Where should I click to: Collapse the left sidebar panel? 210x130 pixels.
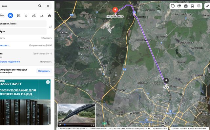click(58, 6)
